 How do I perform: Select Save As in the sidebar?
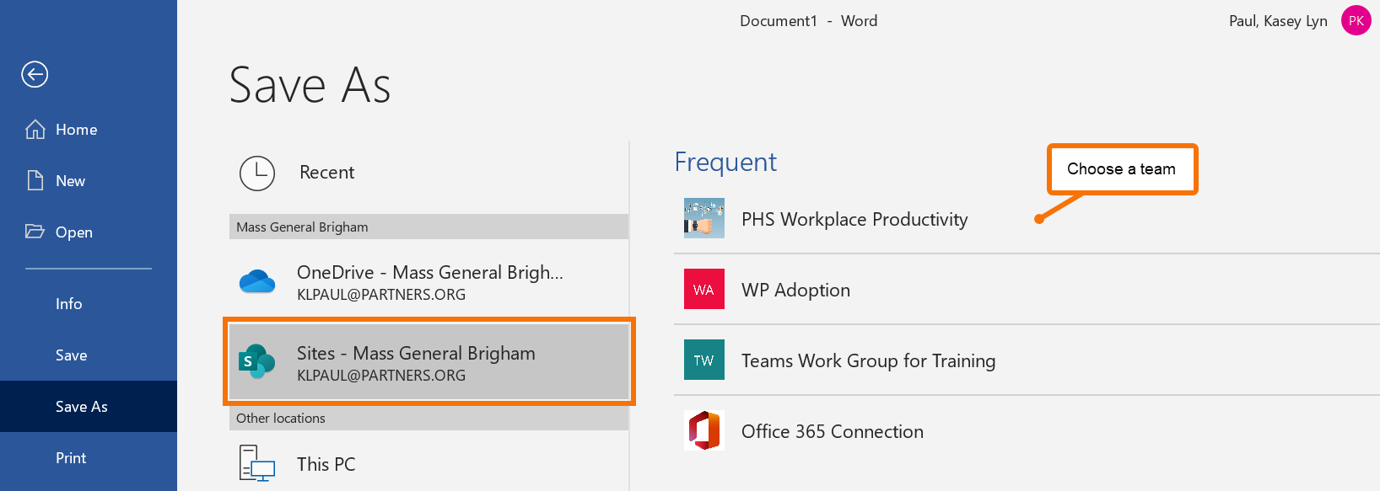pyautogui.click(x=89, y=407)
